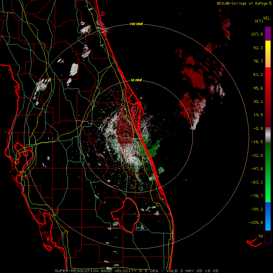Screen dimensions: 273x273
Task: Click the -32.0 velocity scale value
Action: pos(257,156)
